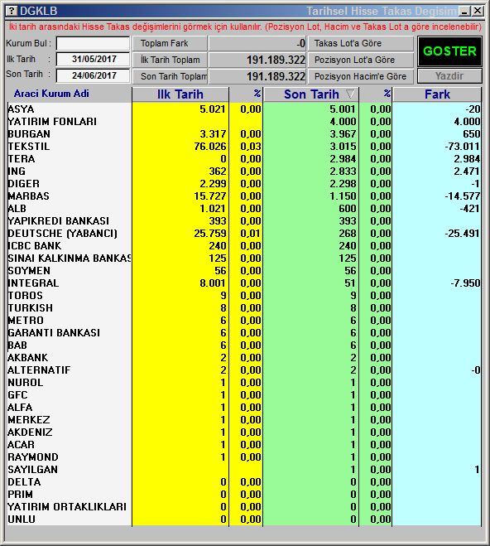Minimize the DGKLB window
This screenshot has height=546, width=490.
click(x=465, y=11)
